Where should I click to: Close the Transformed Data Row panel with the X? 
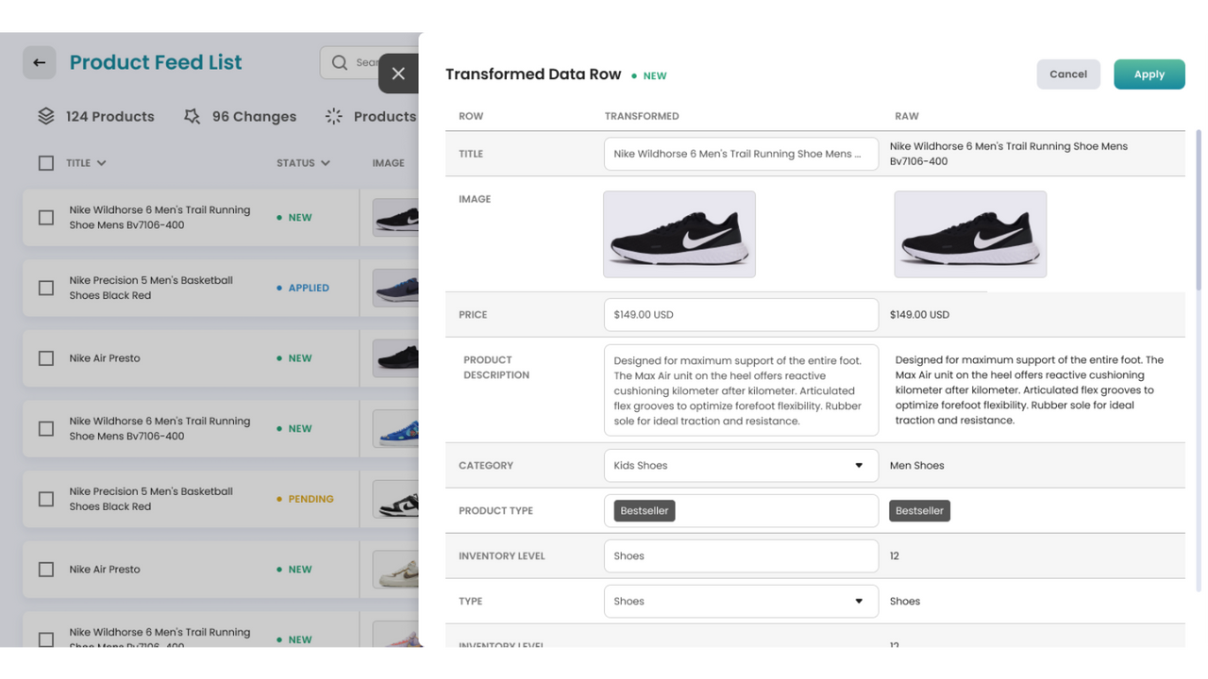(x=398, y=74)
